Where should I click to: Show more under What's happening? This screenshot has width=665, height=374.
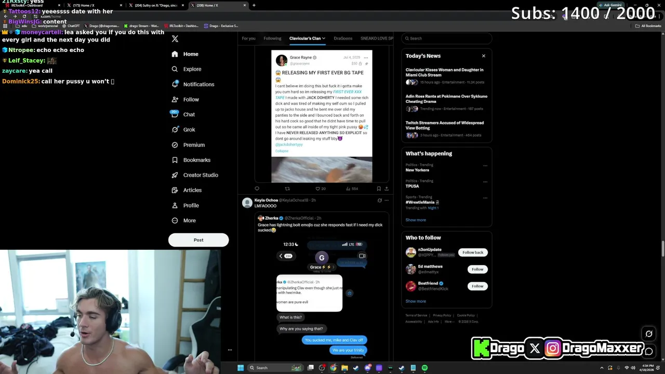(x=416, y=220)
